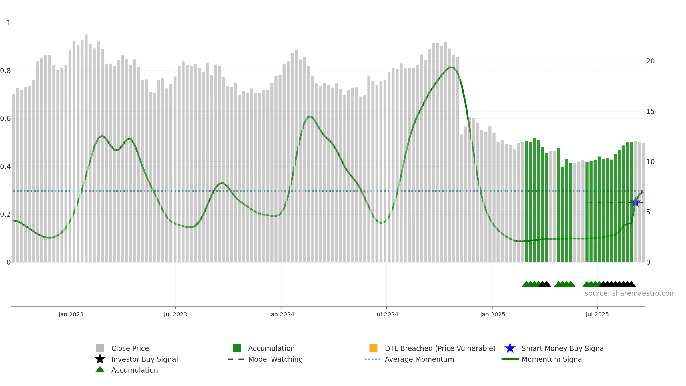Click the green Momentum Signal legend line

tap(510, 359)
